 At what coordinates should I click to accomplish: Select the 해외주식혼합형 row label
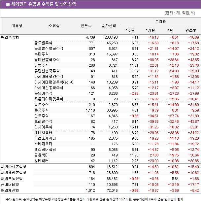click(14, 167)
